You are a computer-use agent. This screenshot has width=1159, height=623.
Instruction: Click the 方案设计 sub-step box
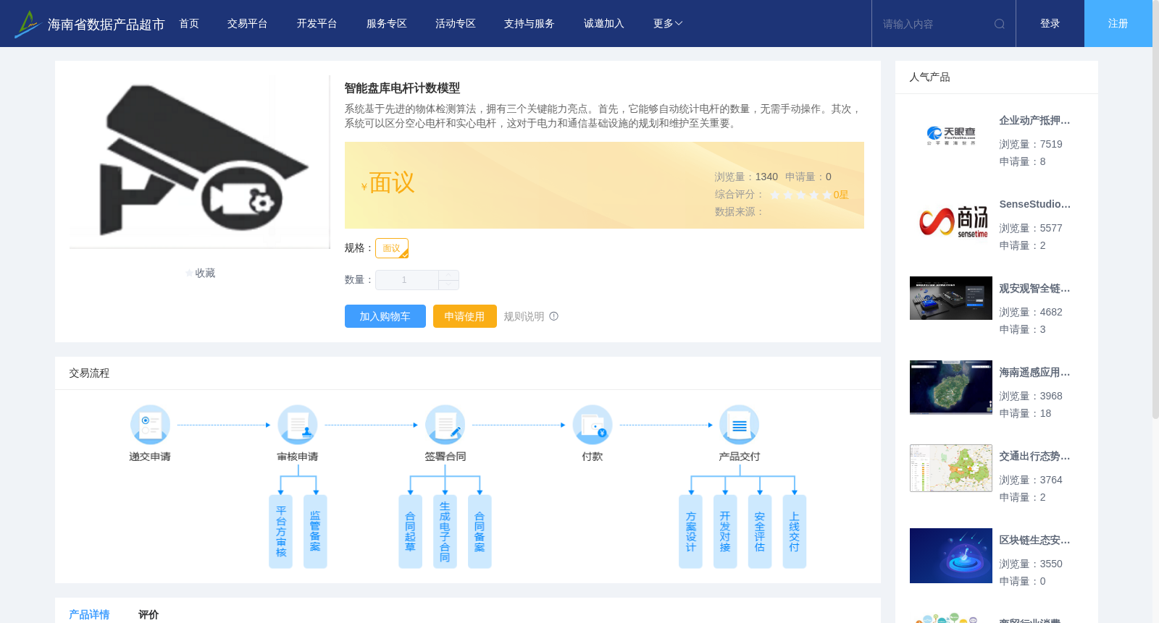pos(690,532)
